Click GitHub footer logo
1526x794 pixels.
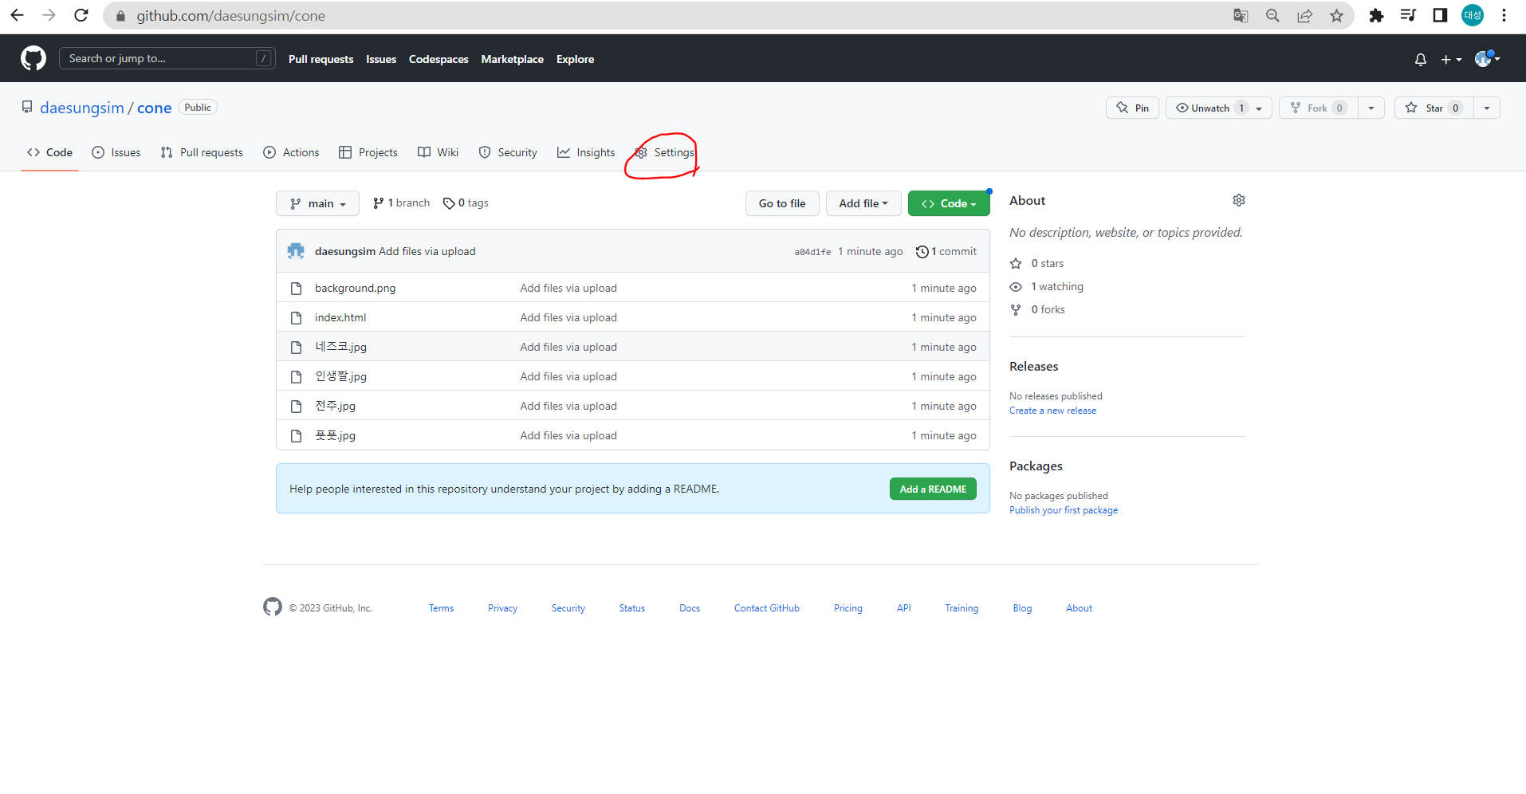pos(273,607)
